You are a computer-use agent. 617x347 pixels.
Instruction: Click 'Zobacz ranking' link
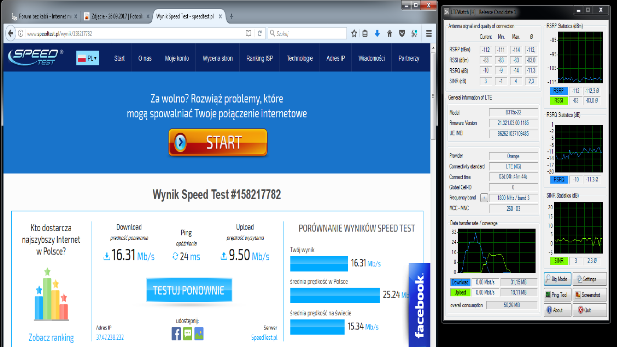coord(51,337)
